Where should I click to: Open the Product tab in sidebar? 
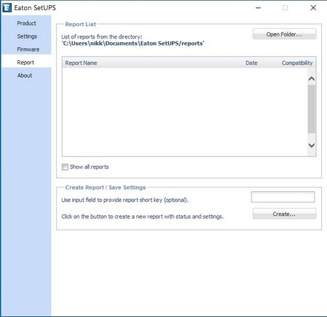[26, 23]
